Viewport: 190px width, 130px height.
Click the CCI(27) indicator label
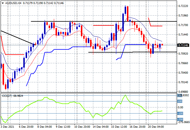7,96
